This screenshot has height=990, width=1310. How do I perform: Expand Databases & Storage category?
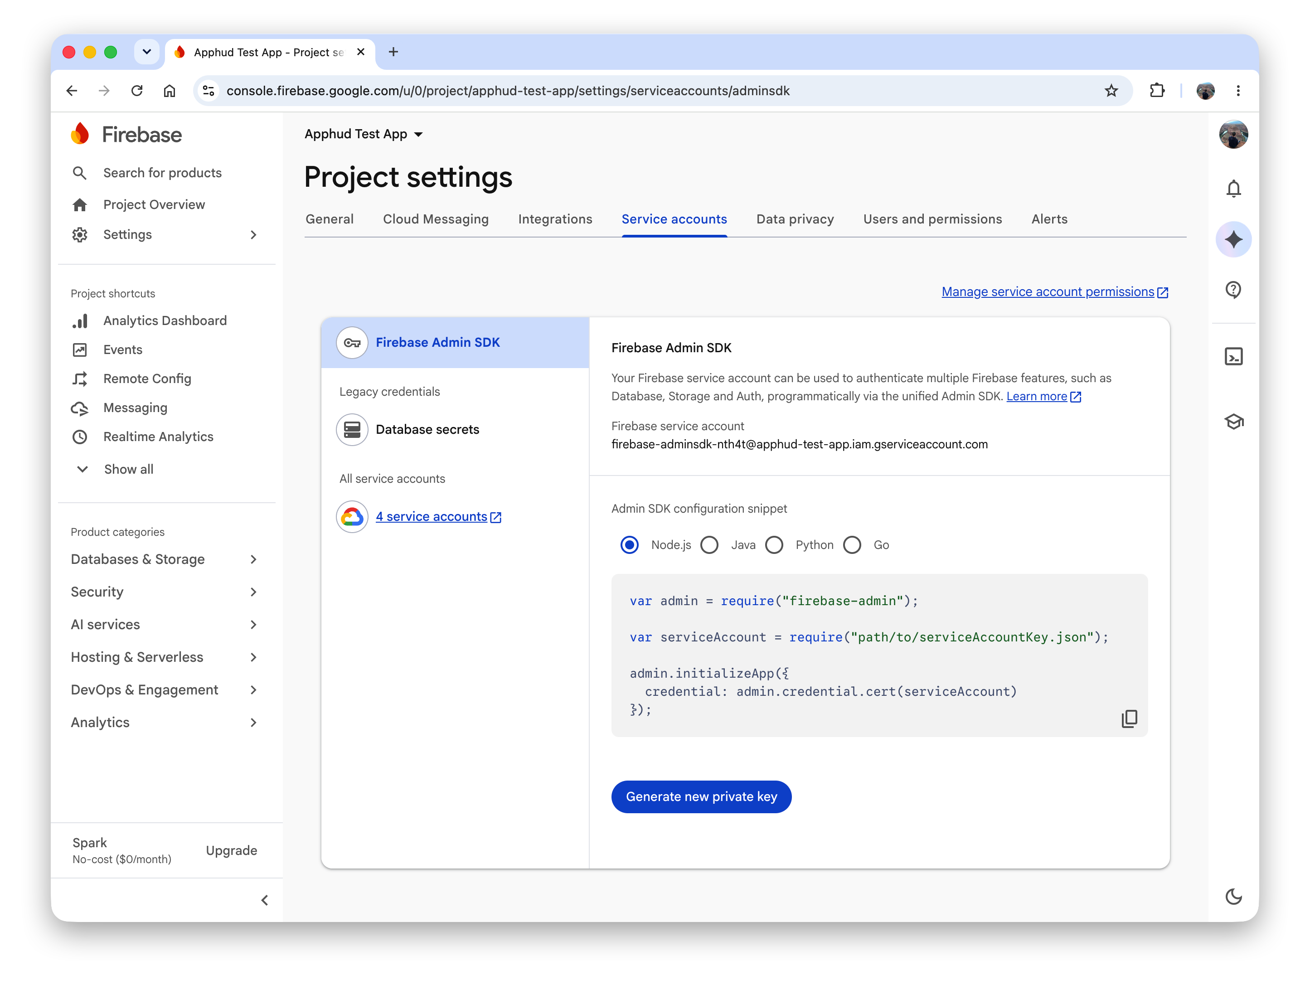tap(165, 559)
